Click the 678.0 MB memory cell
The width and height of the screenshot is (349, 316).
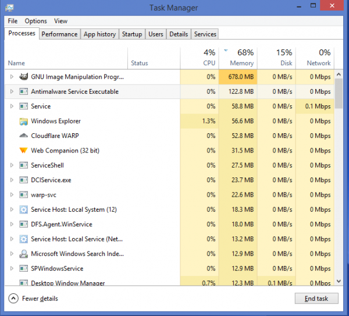pos(238,77)
